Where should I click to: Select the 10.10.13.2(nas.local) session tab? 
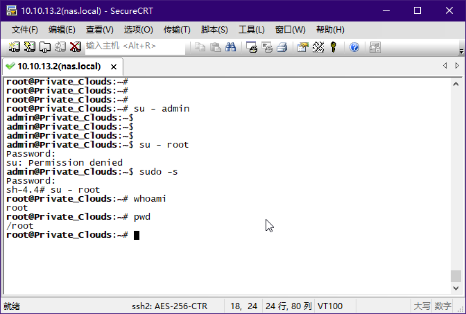58,67
